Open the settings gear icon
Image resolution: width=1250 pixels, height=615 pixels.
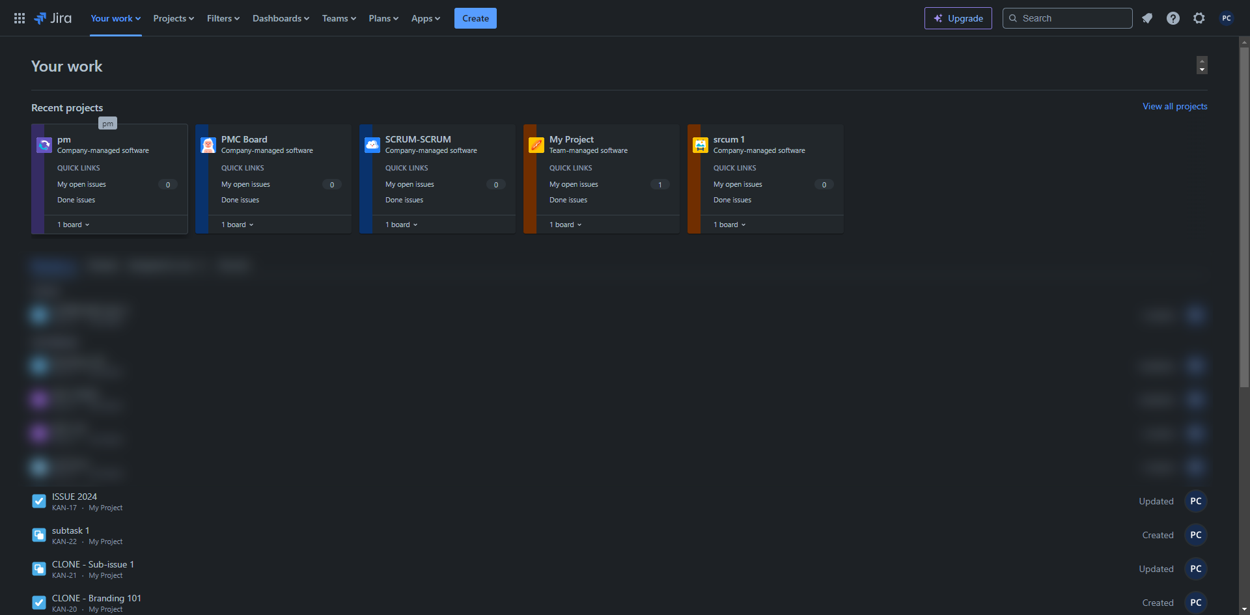click(1199, 18)
